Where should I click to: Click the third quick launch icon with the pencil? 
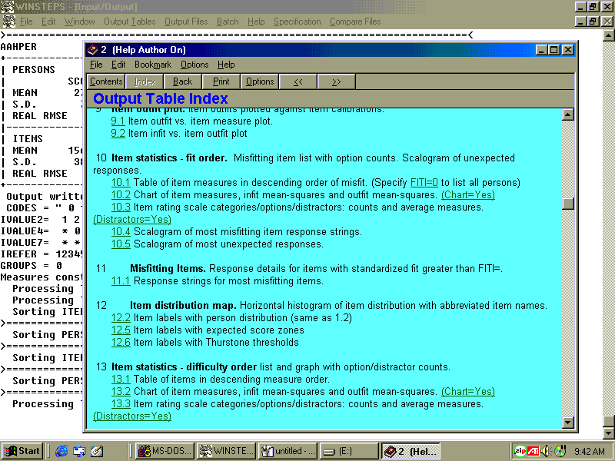tap(97, 451)
